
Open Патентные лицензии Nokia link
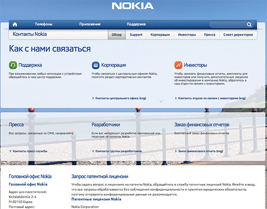click(x=96, y=199)
